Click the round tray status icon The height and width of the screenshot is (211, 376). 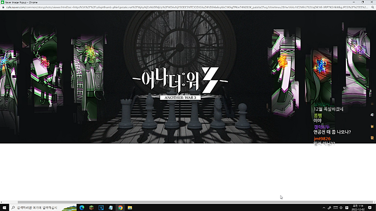341,208
